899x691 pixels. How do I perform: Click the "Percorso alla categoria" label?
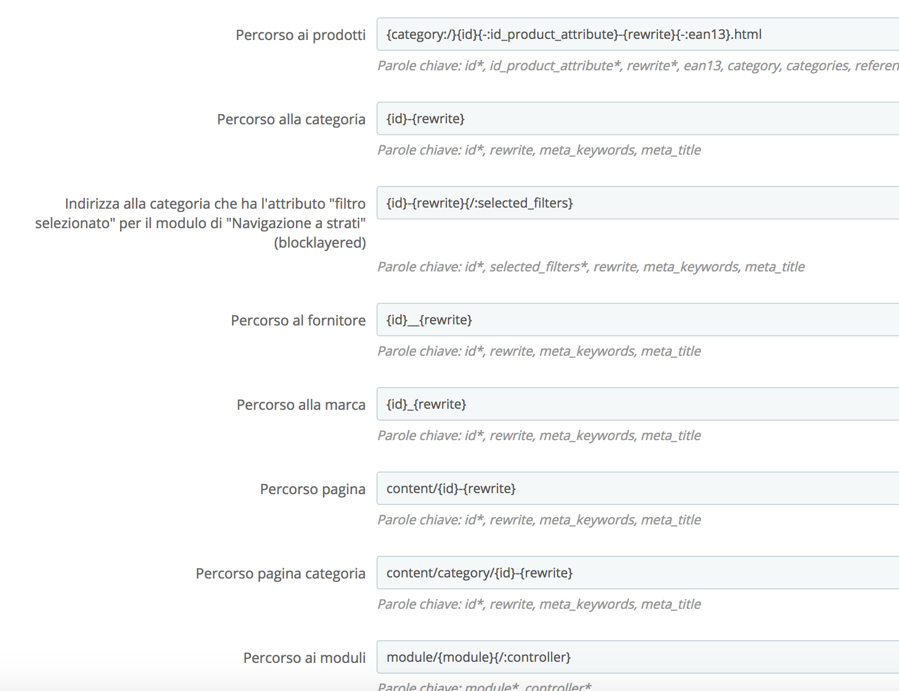[291, 119]
